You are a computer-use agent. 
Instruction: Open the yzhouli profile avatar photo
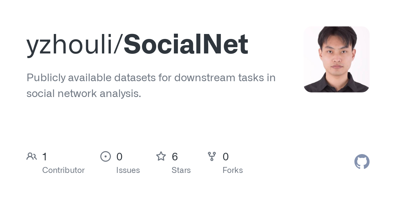(336, 59)
